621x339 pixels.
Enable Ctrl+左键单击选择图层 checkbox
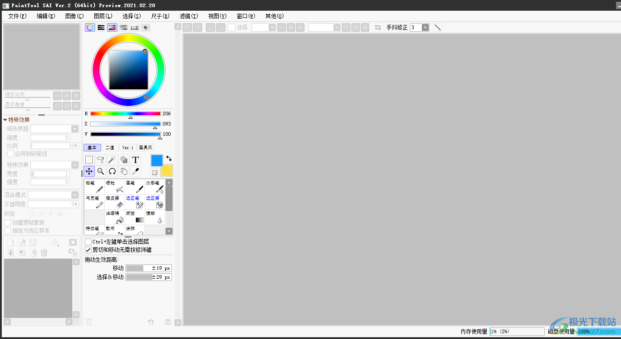88,242
